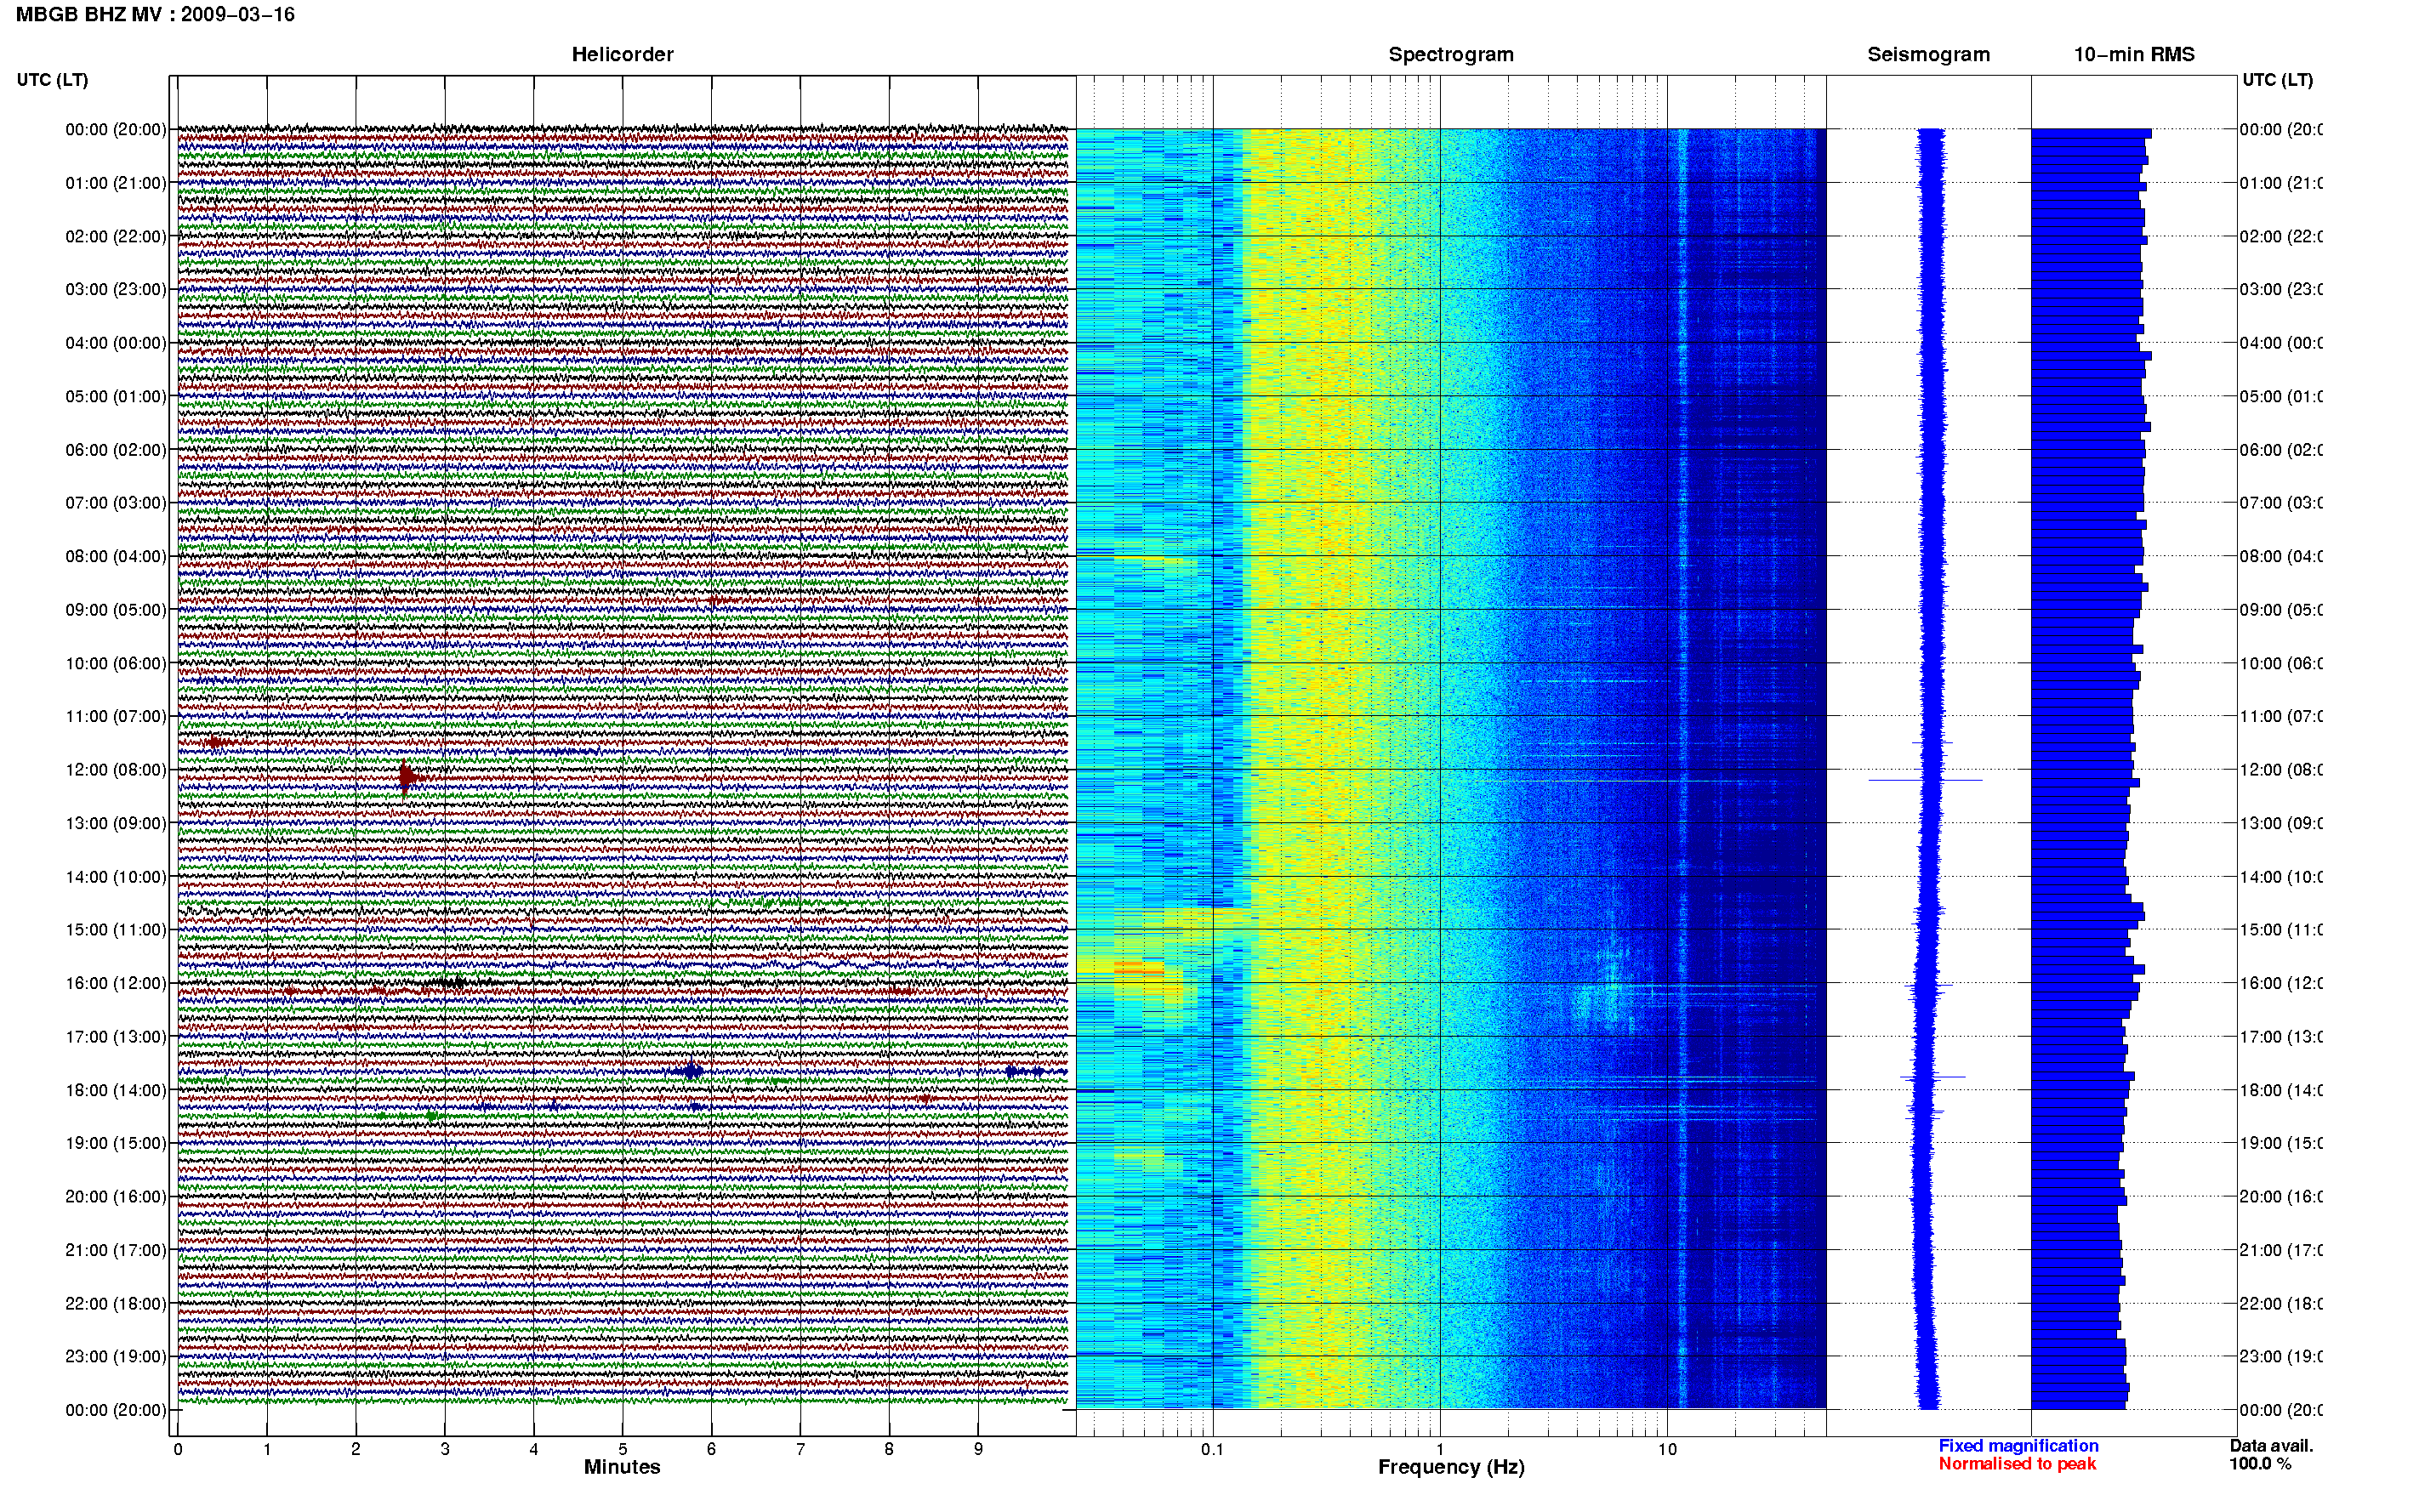Click the '16:00 (12:00)' left time label
The image size is (2419, 1512).
(x=116, y=983)
